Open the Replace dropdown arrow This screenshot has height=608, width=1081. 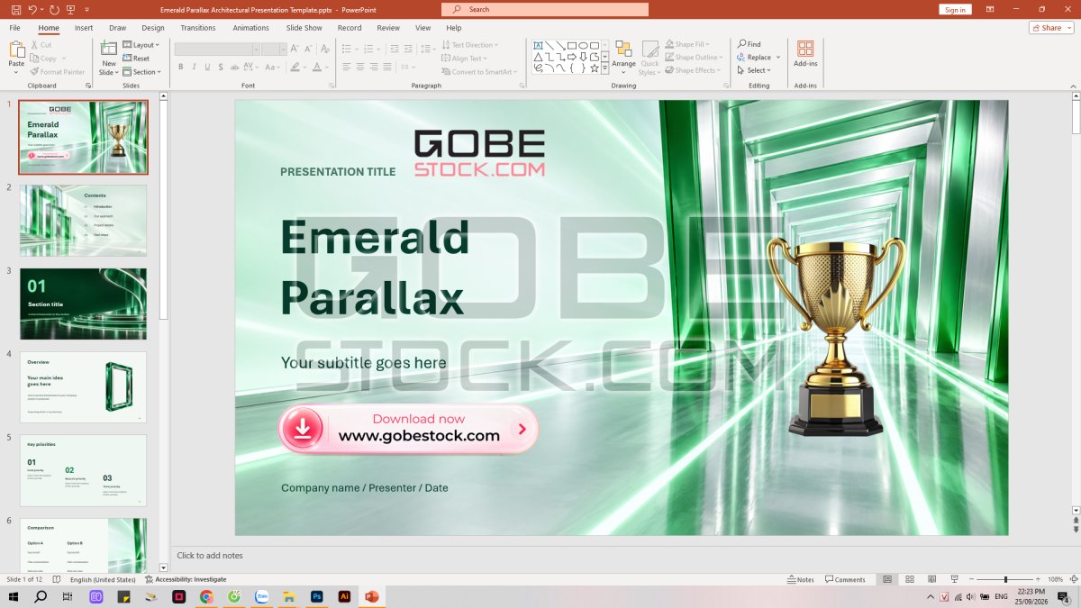point(778,58)
